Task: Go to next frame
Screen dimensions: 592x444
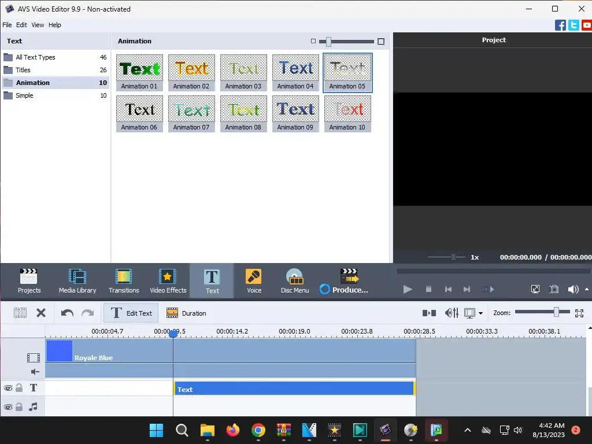Action: (467, 289)
